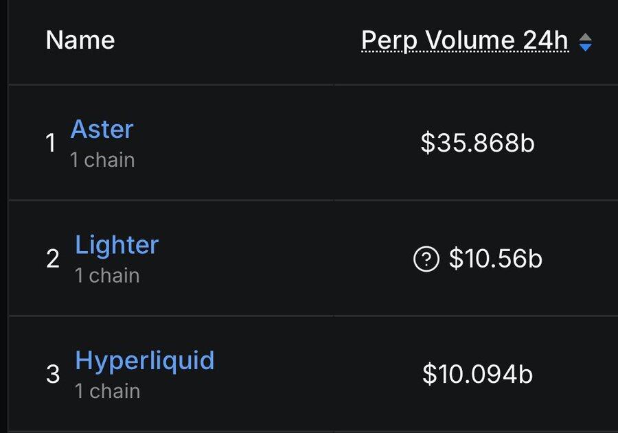Click the "1 chain" text under Lighter
This screenshot has height=433, width=618.
click(107, 275)
